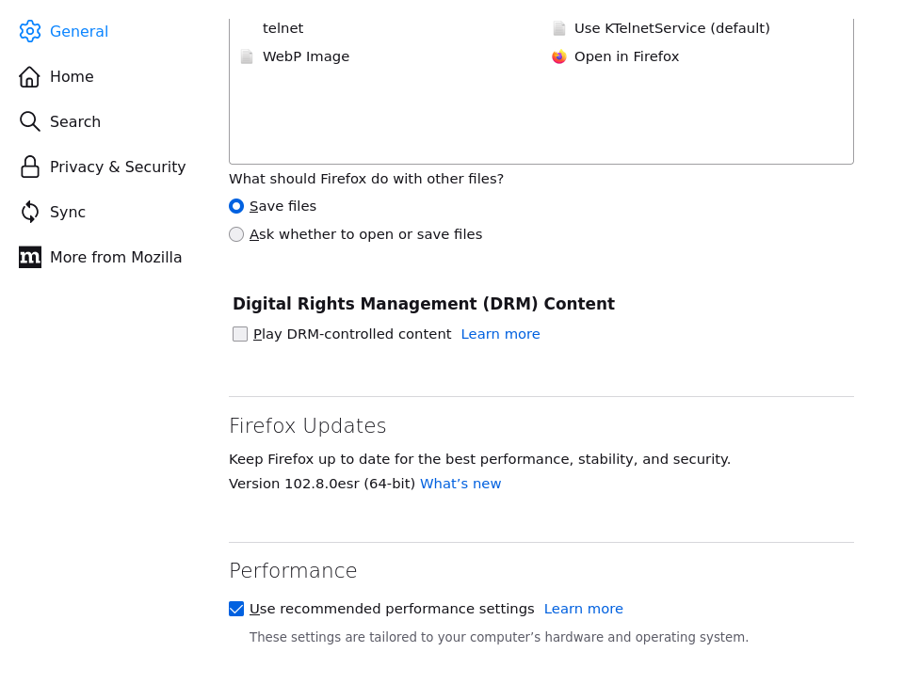This screenshot has height=684, width=920.
Task: Click the Sync arrows icon
Action: (x=30, y=213)
